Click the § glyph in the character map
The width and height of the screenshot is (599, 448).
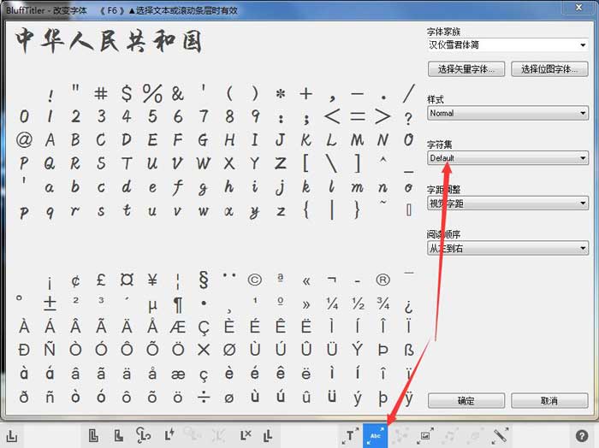pyautogui.click(x=204, y=280)
